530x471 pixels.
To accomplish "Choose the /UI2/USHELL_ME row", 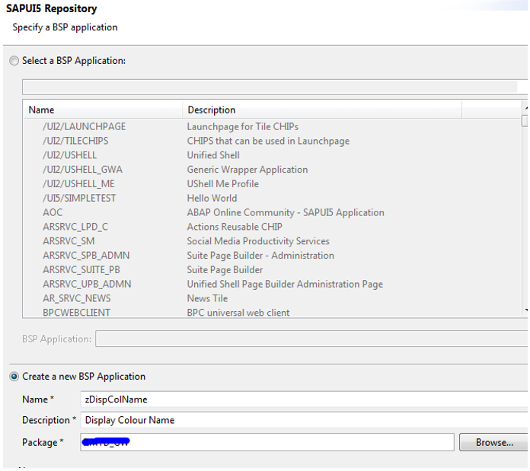I will (x=273, y=184).
